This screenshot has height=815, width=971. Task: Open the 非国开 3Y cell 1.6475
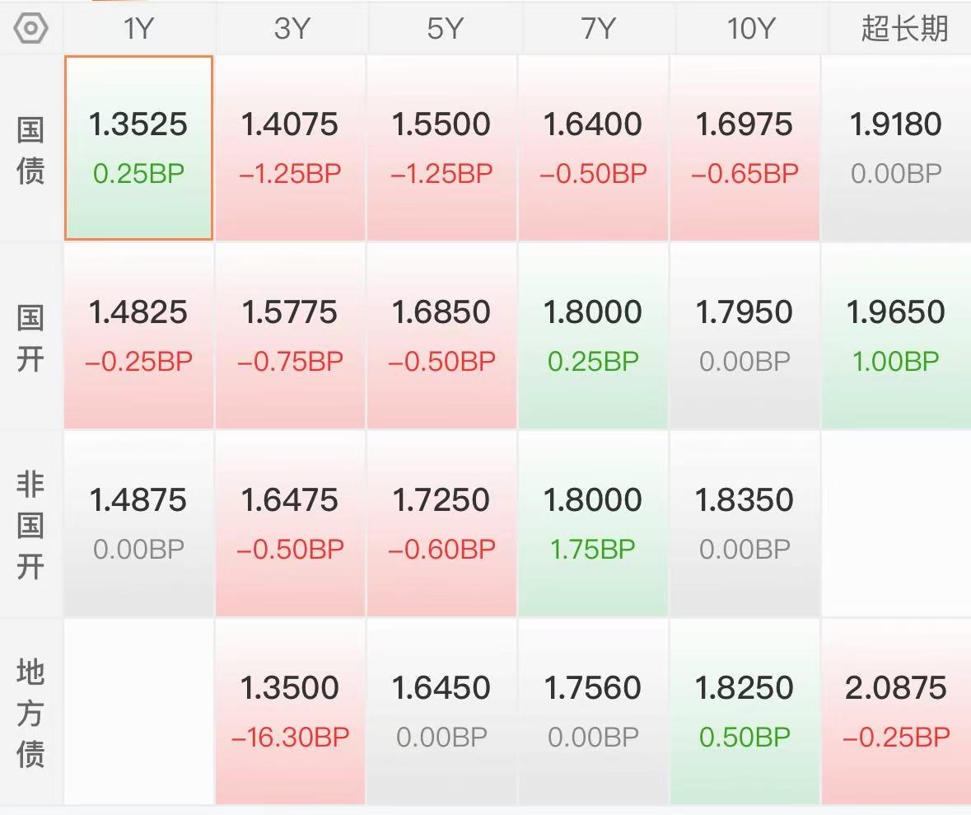[290, 523]
